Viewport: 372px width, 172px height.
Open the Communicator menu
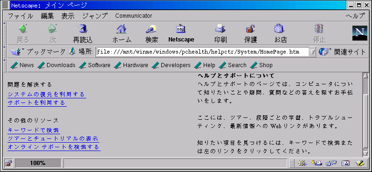[134, 16]
